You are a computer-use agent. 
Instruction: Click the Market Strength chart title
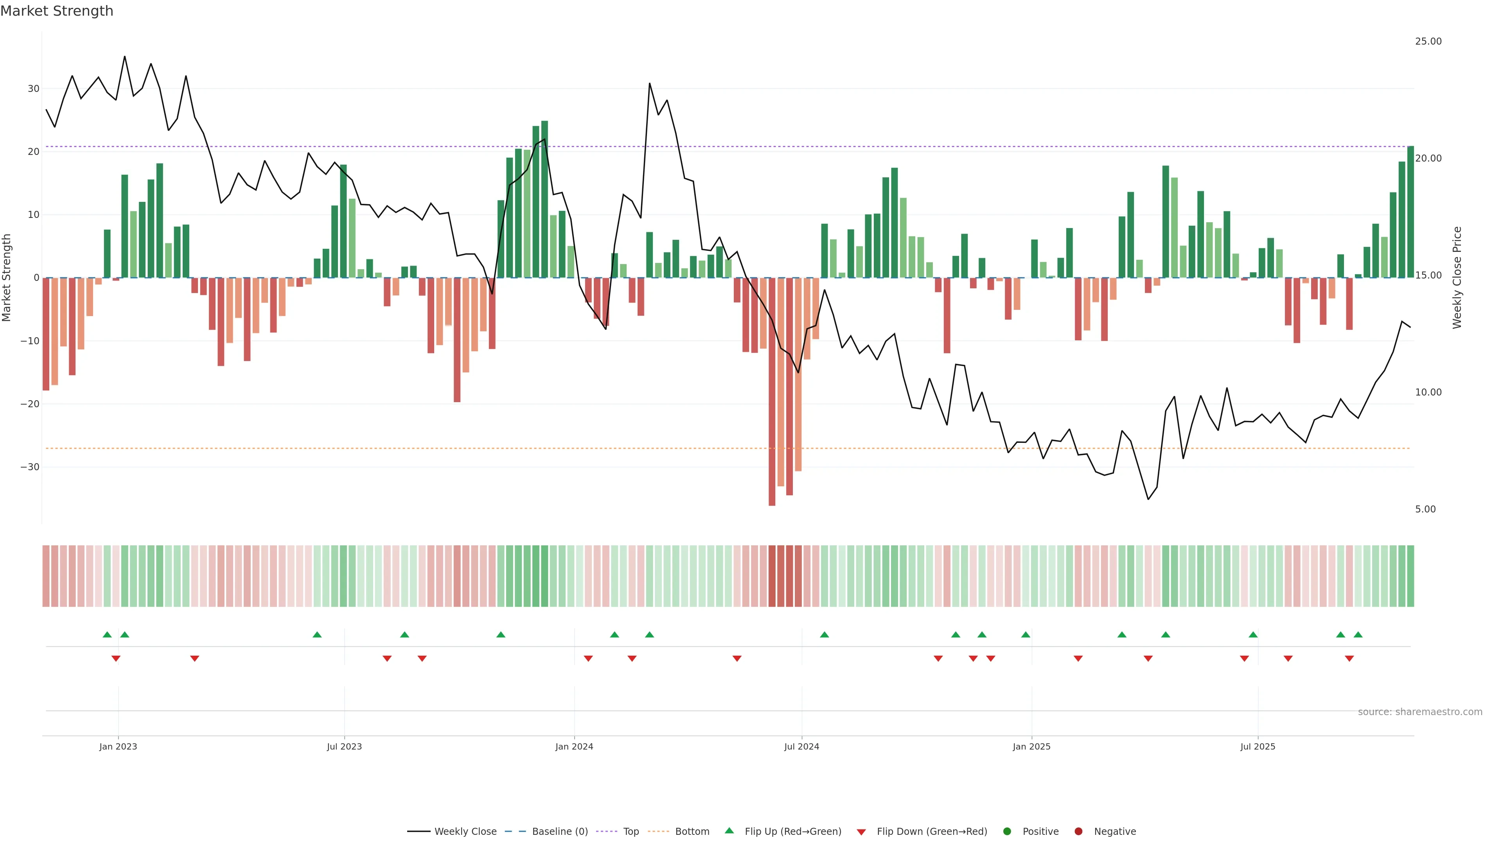pyautogui.click(x=57, y=11)
